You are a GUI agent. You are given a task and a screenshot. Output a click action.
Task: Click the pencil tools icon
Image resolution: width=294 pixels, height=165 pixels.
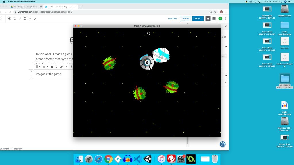35,19
